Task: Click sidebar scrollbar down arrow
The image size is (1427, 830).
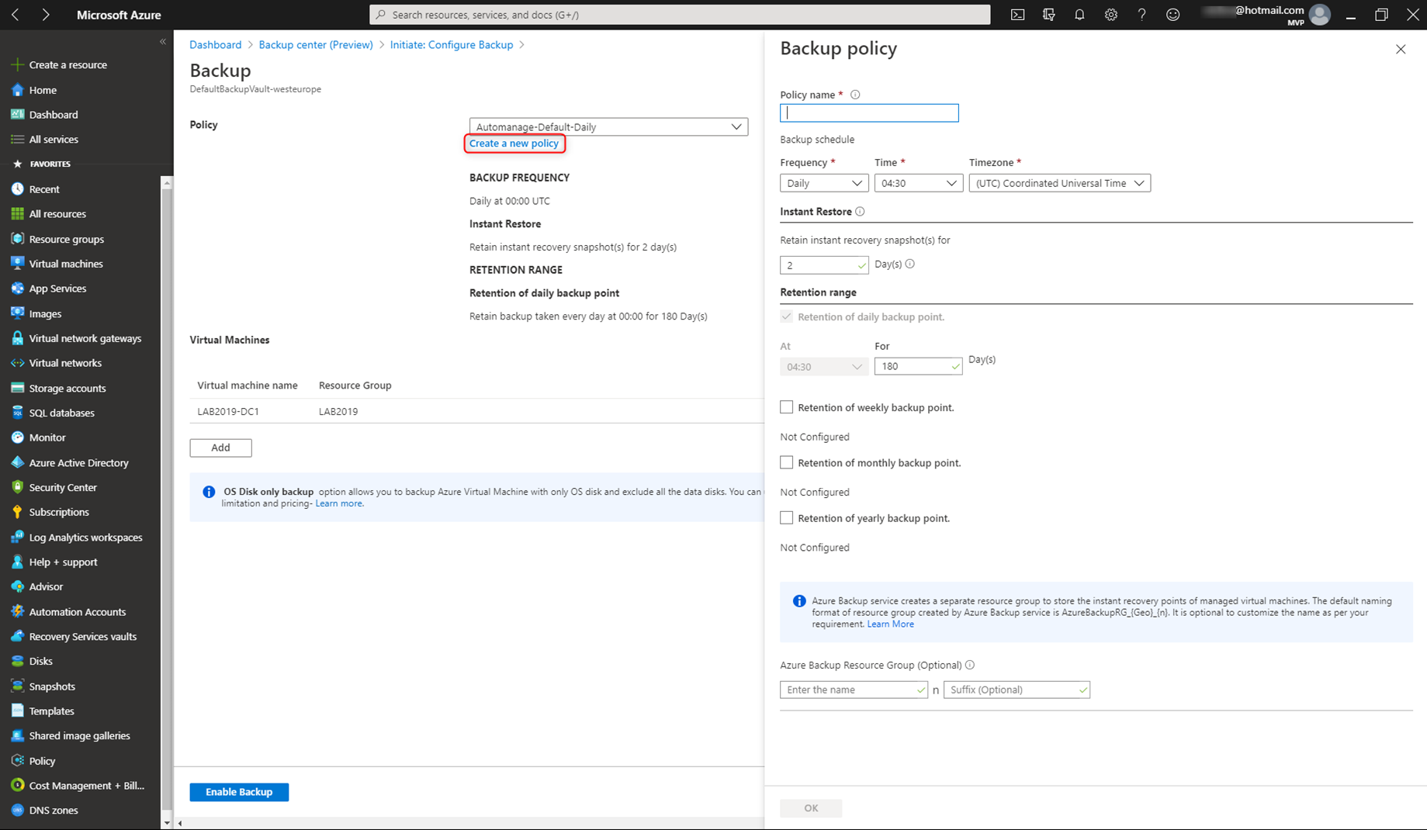Action: (166, 822)
